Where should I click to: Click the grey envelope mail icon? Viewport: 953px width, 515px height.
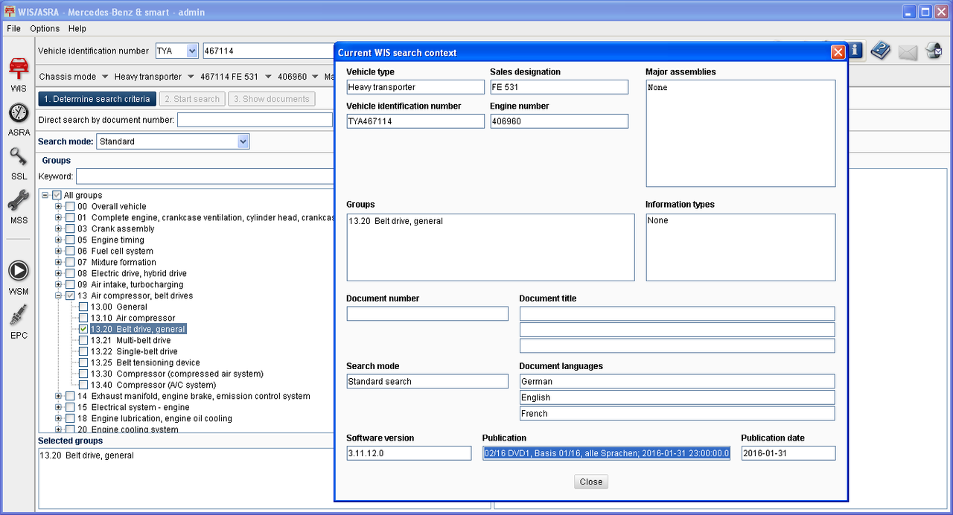908,51
